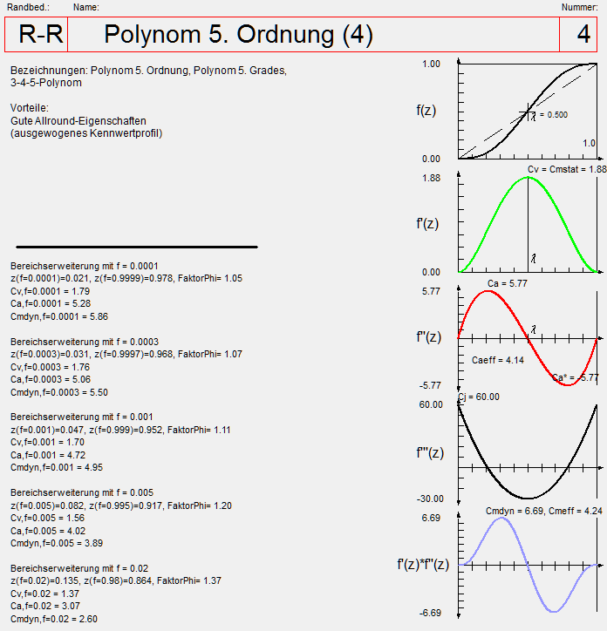Viewport: 607px width, 631px height.
Task: Select the blue f'(z)*f''(z) graph
Action: (x=528, y=565)
